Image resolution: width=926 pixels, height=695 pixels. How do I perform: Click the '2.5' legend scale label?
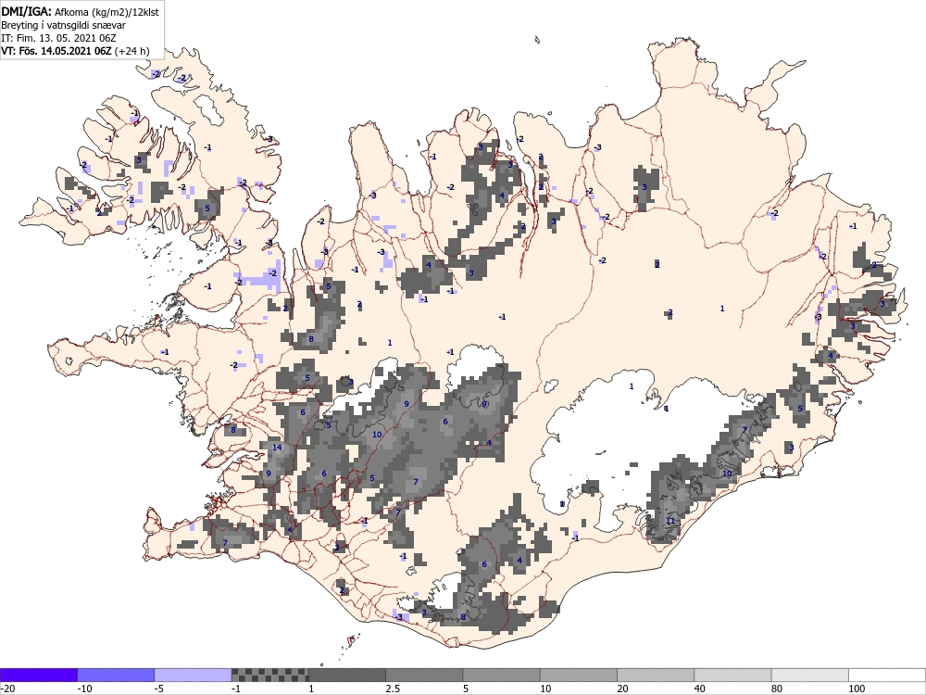(393, 689)
